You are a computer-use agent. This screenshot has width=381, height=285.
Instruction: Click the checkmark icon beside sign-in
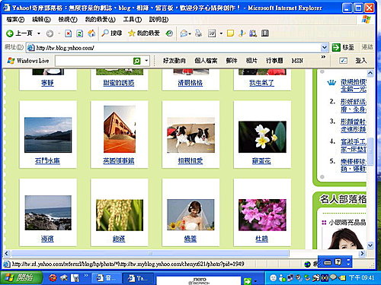(x=343, y=61)
